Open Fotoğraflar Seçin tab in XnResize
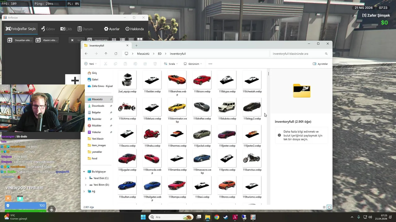This screenshot has width=396, height=222. 21,29
